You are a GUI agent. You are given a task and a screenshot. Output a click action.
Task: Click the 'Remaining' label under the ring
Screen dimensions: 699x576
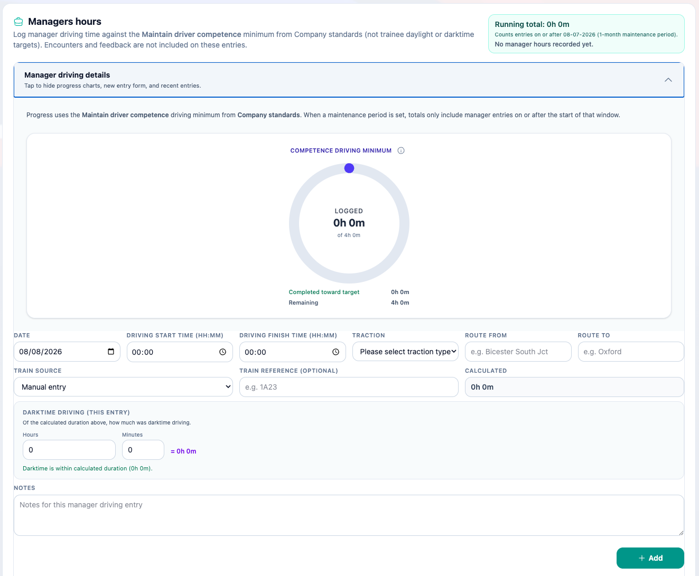click(x=303, y=303)
